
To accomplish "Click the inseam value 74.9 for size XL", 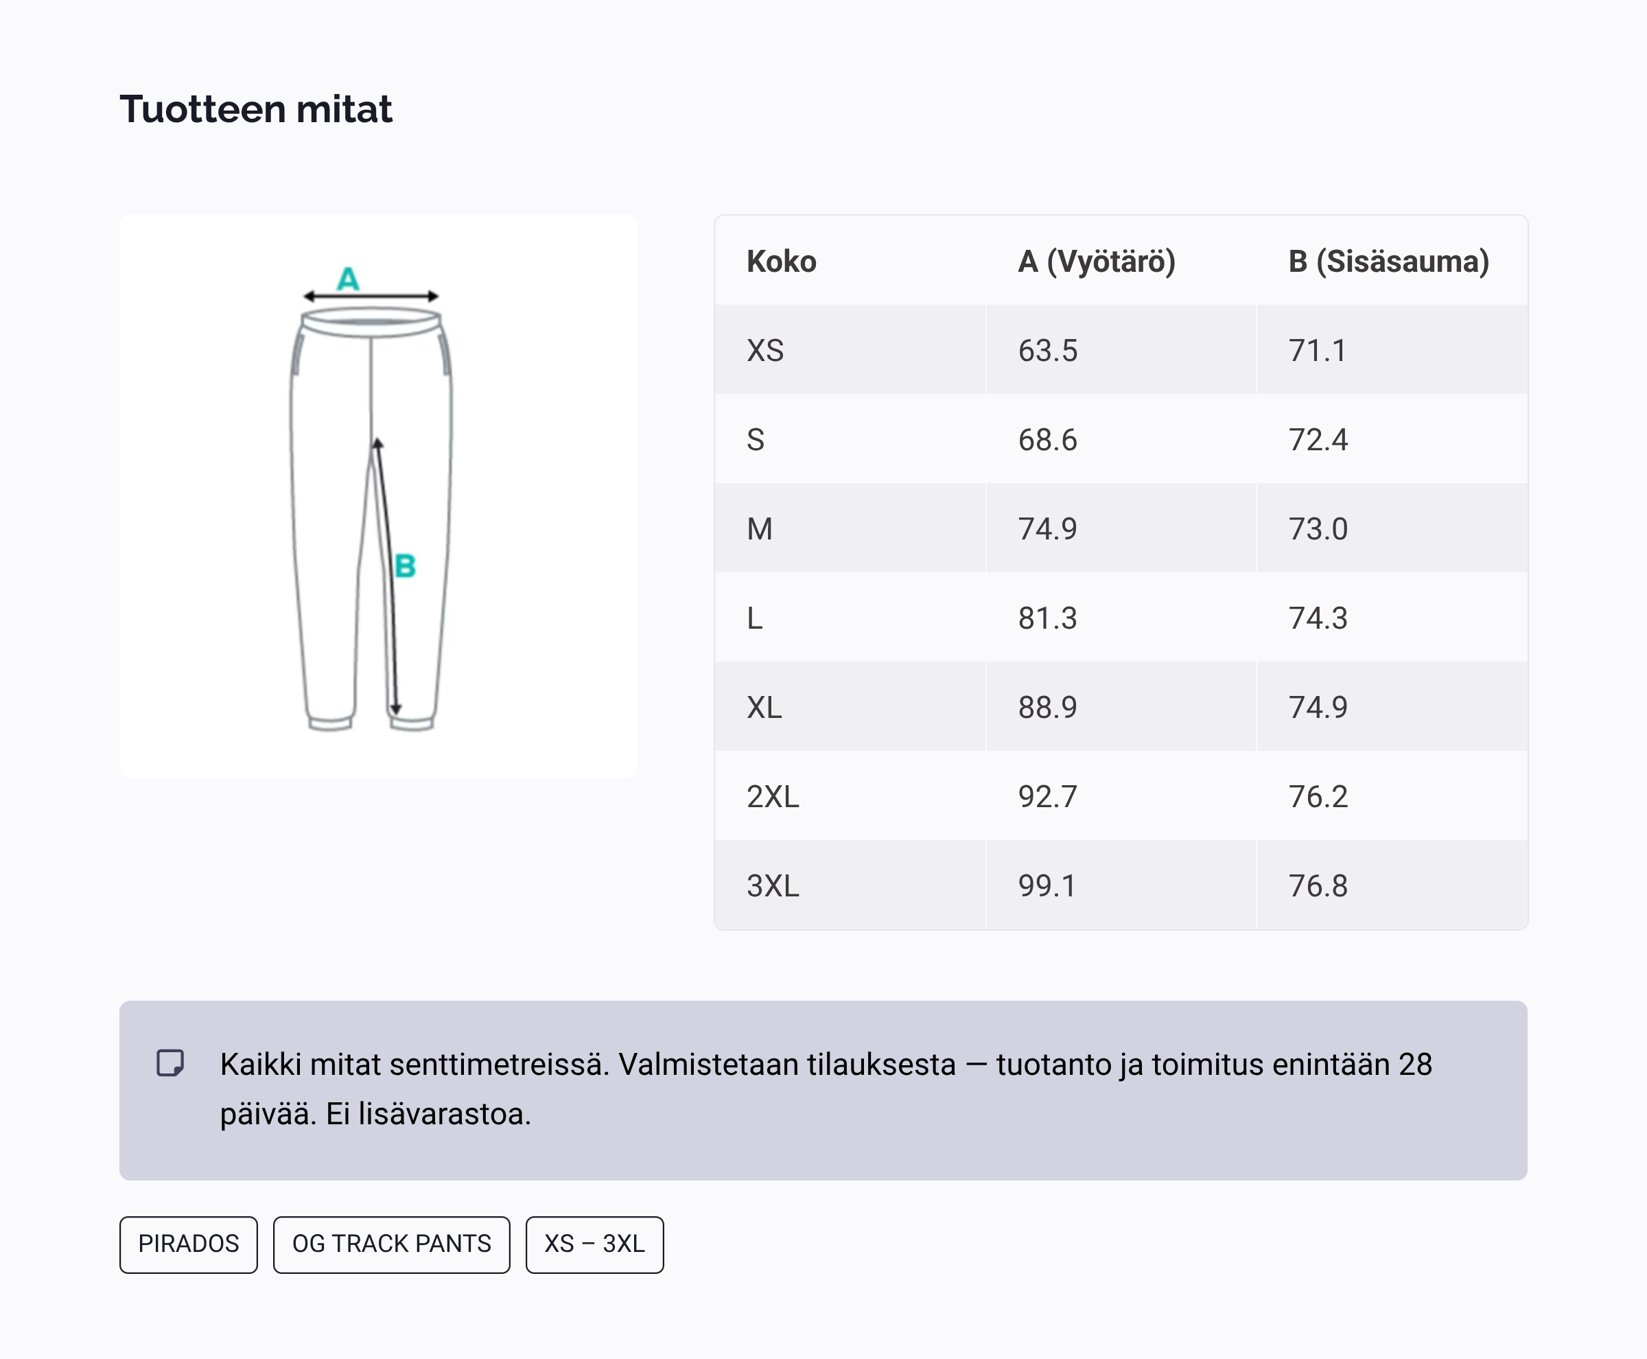I will pyautogui.click(x=1318, y=708).
